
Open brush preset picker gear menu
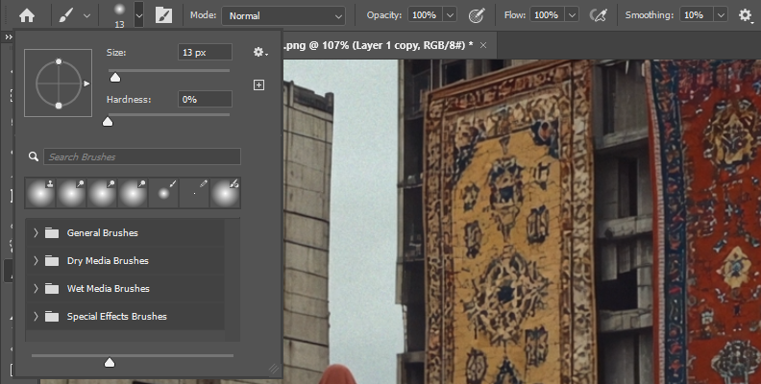258,53
